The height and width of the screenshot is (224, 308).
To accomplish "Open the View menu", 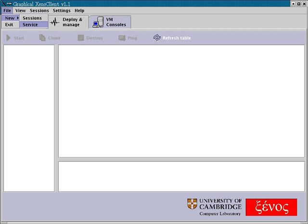I will point(20,10).
